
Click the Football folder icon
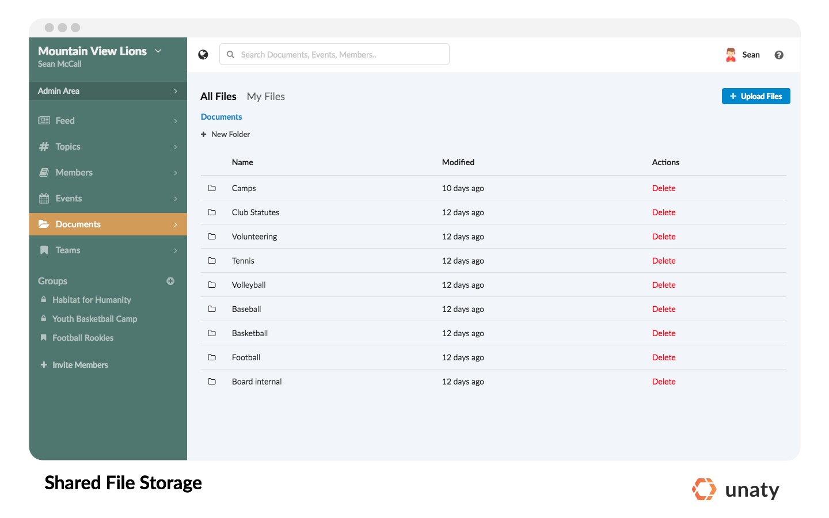click(x=212, y=357)
